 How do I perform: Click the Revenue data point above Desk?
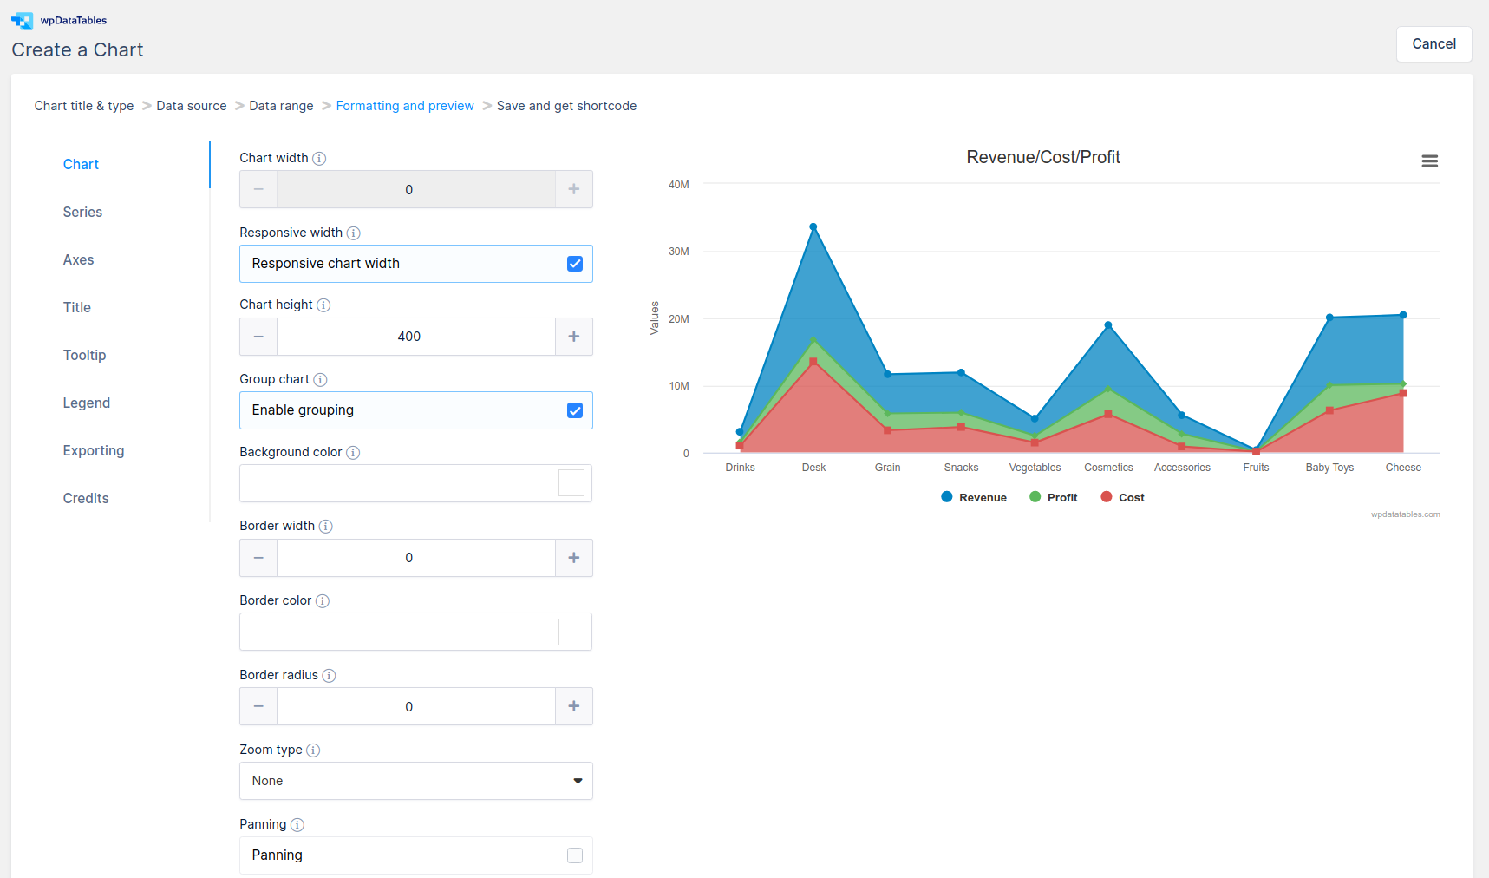813,227
